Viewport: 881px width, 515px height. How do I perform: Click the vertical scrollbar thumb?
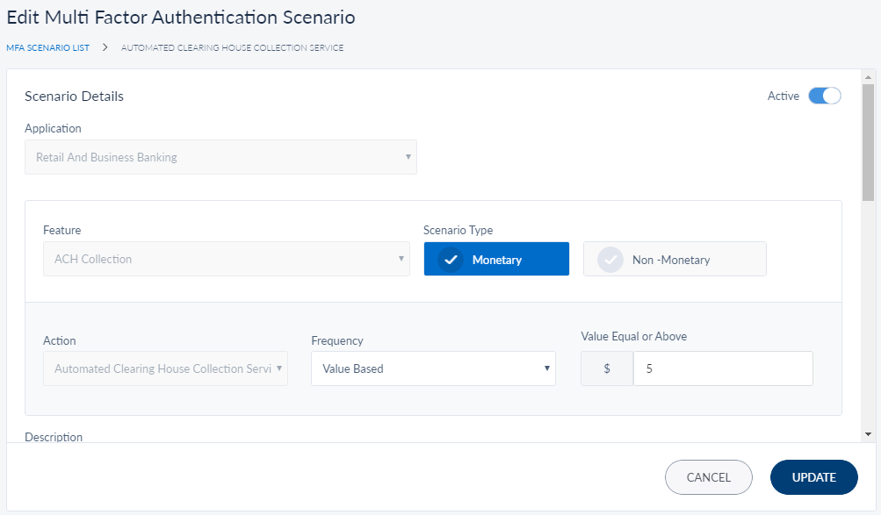(x=868, y=142)
